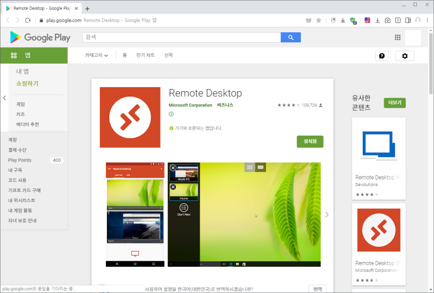Image resolution: width=434 pixels, height=293 pixels.
Task: Open the phone screenshot thumbnail
Action: (x=135, y=215)
